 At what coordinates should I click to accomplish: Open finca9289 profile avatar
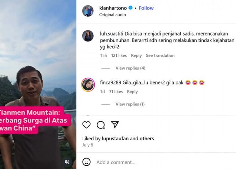click(x=88, y=84)
